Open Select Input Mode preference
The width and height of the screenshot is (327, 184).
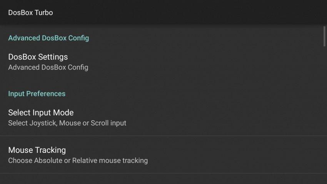click(x=163, y=117)
